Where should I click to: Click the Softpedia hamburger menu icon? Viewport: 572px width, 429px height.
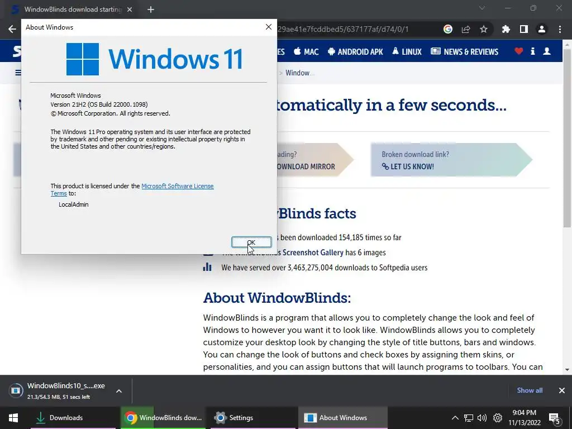coord(18,73)
